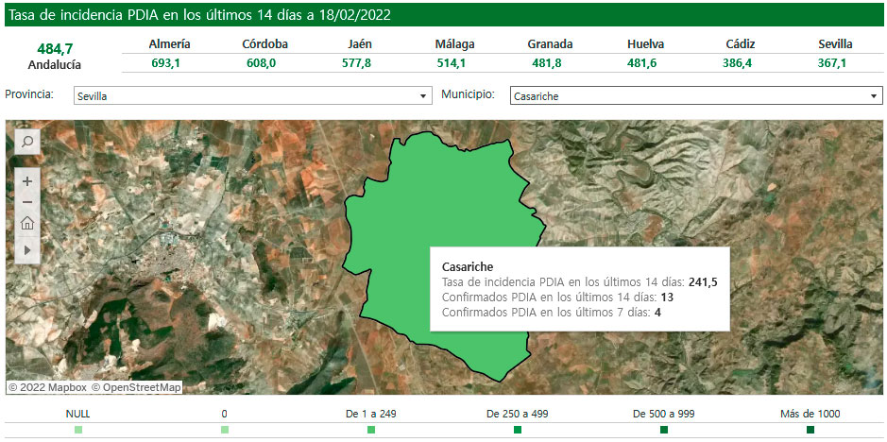Expand map tools arrow icon

pos(27,248)
